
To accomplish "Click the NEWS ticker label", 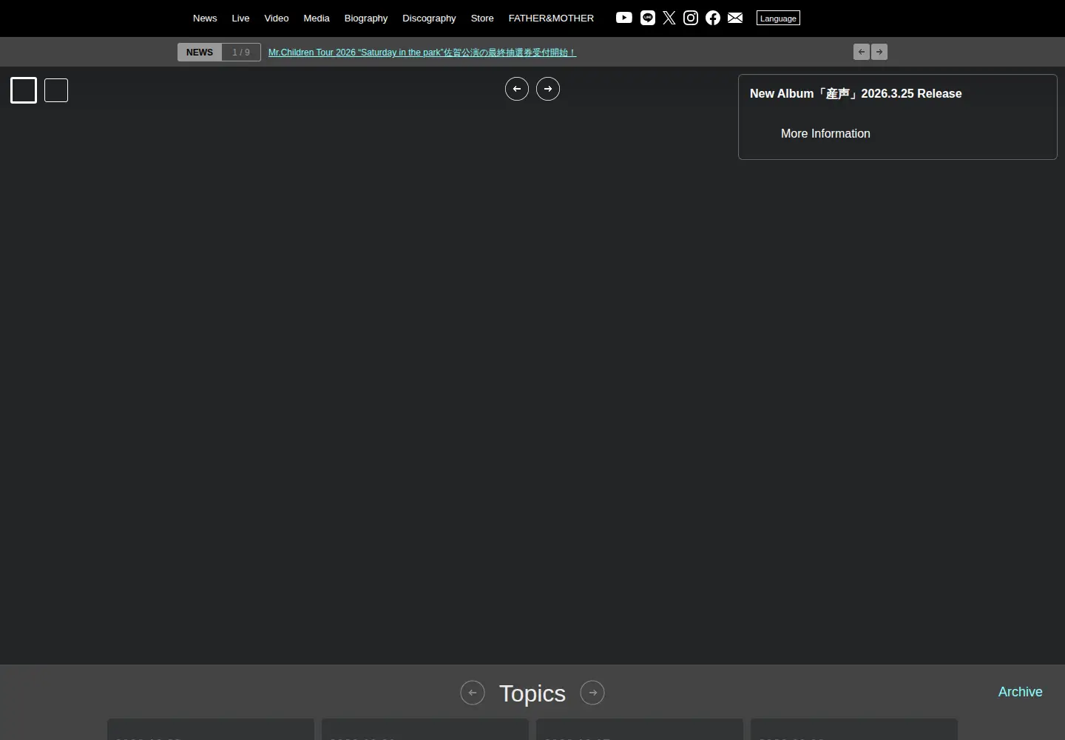I will coord(200,52).
